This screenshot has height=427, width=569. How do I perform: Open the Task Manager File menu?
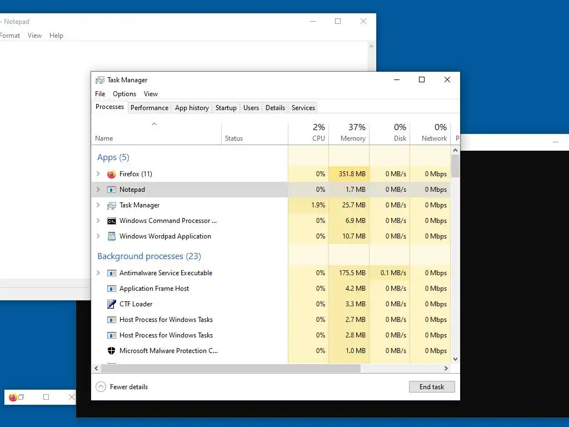(100, 93)
